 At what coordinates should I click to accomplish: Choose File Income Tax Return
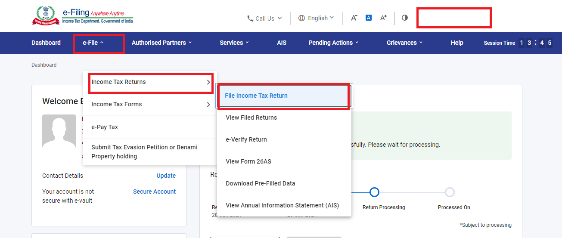[x=284, y=96]
